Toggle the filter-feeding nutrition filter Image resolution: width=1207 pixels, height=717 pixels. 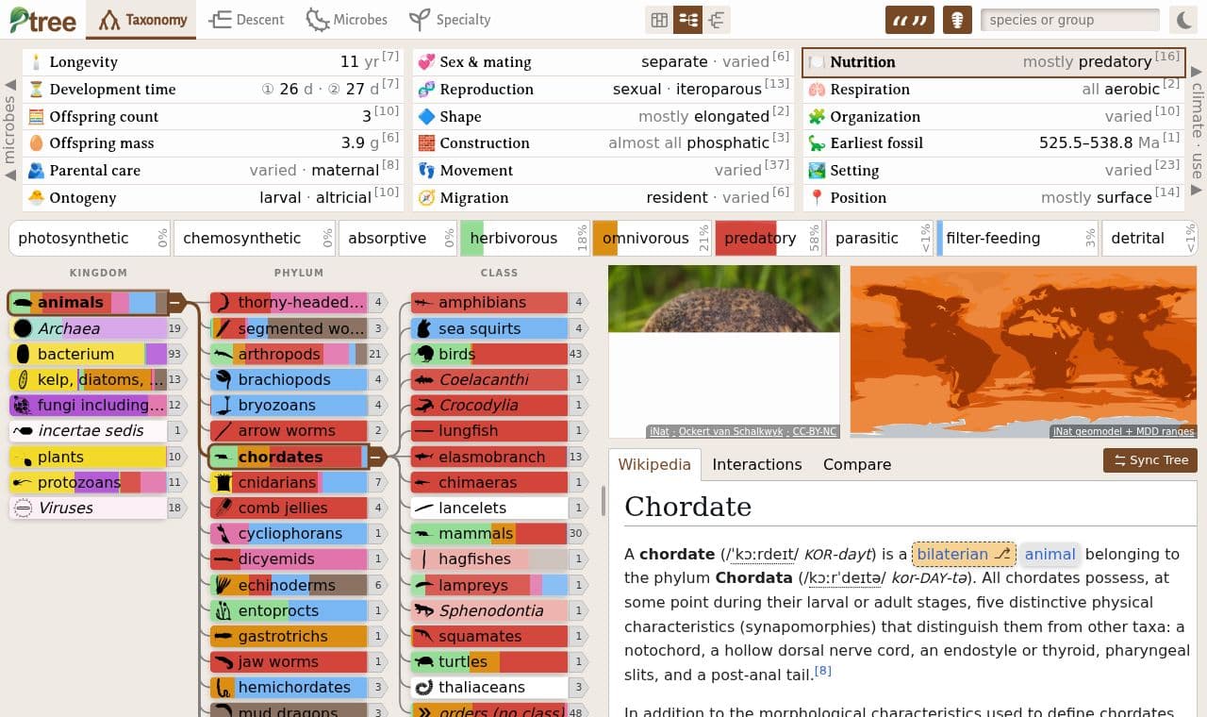pyautogui.click(x=1016, y=239)
